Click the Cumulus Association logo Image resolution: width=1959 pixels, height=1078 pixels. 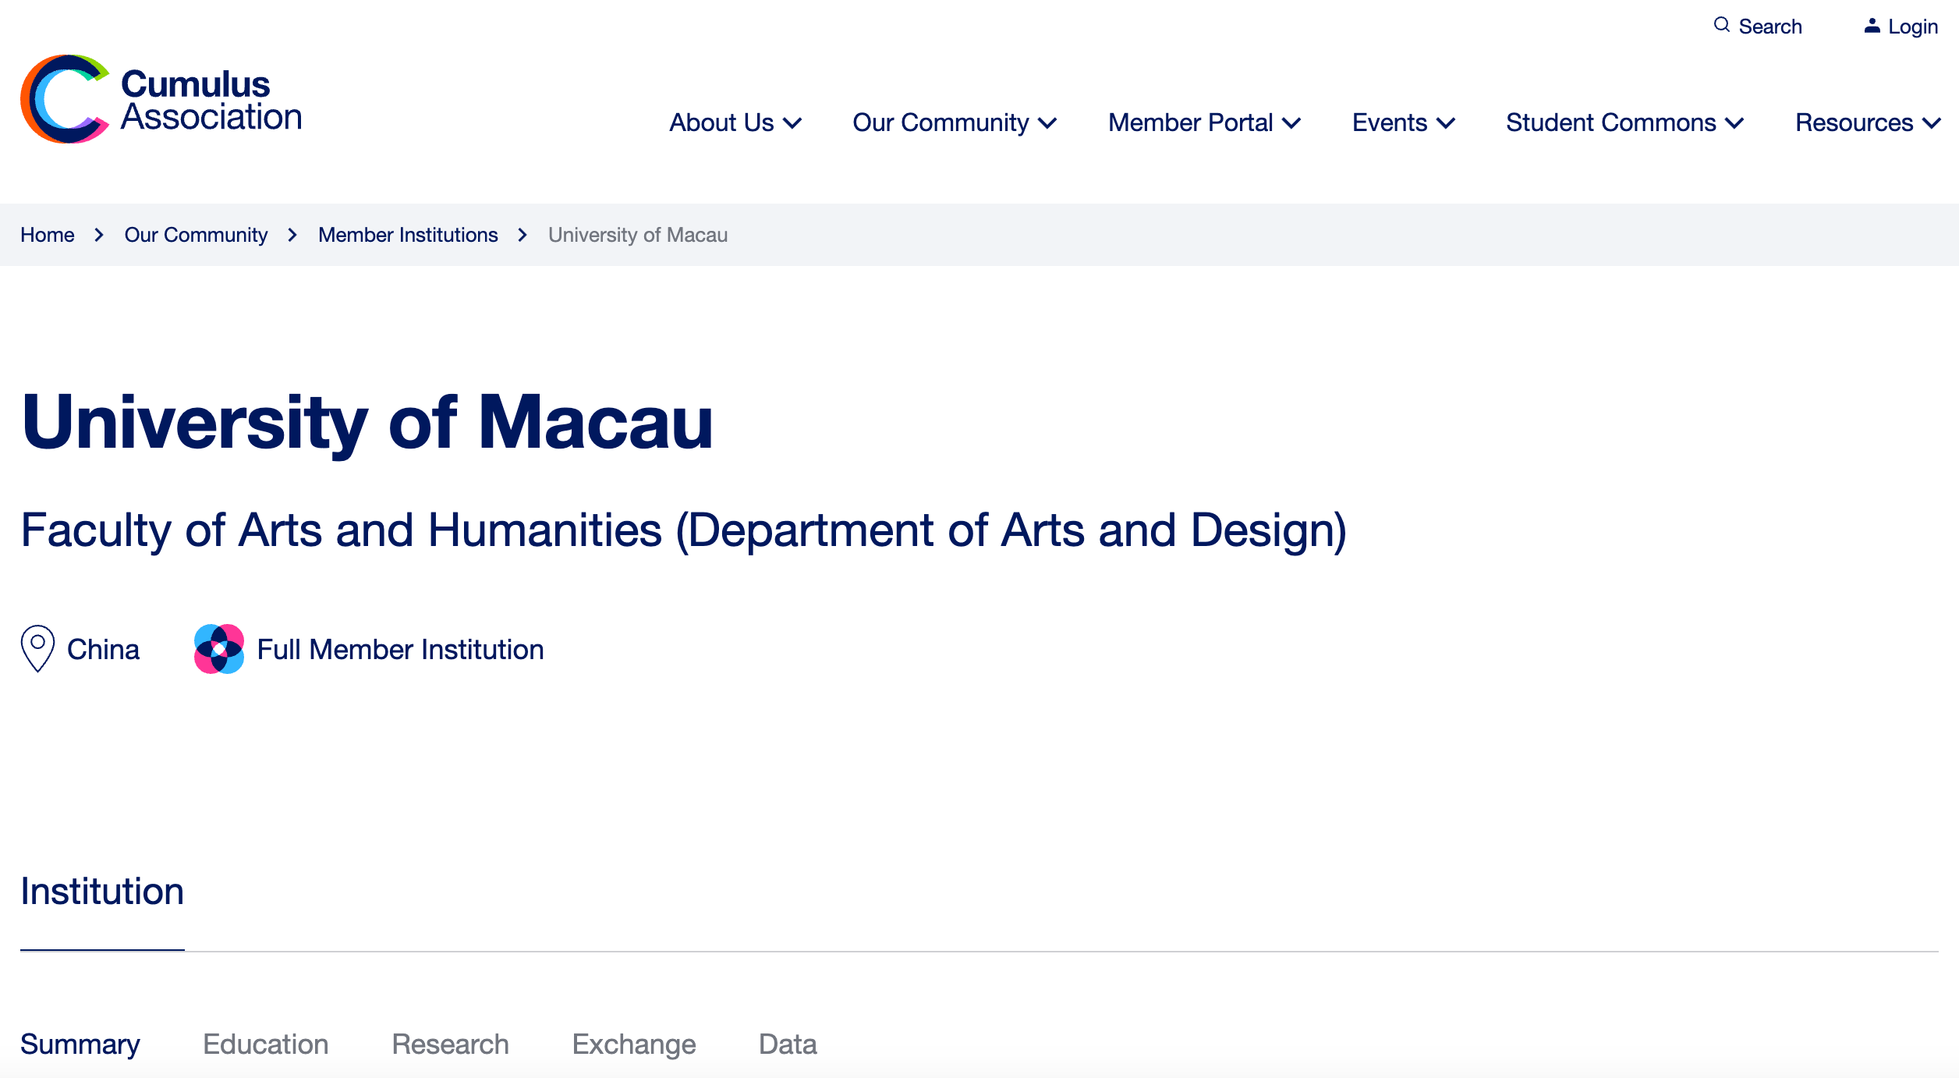pos(161,99)
